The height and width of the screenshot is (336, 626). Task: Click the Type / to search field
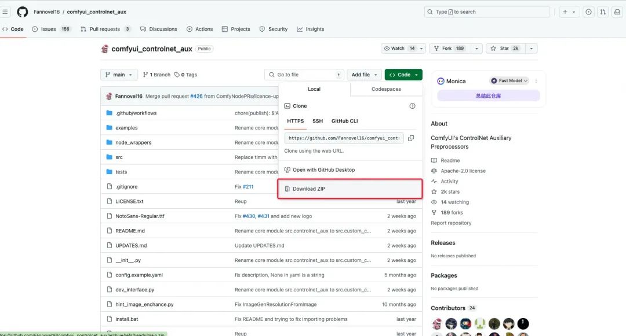pyautogui.click(x=487, y=12)
